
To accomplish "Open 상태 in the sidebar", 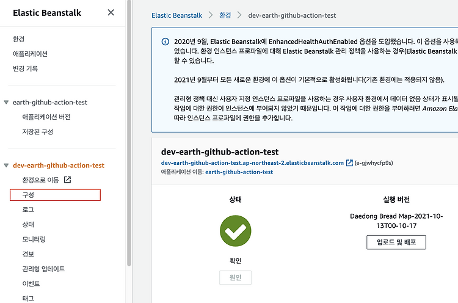I will pos(28,224).
